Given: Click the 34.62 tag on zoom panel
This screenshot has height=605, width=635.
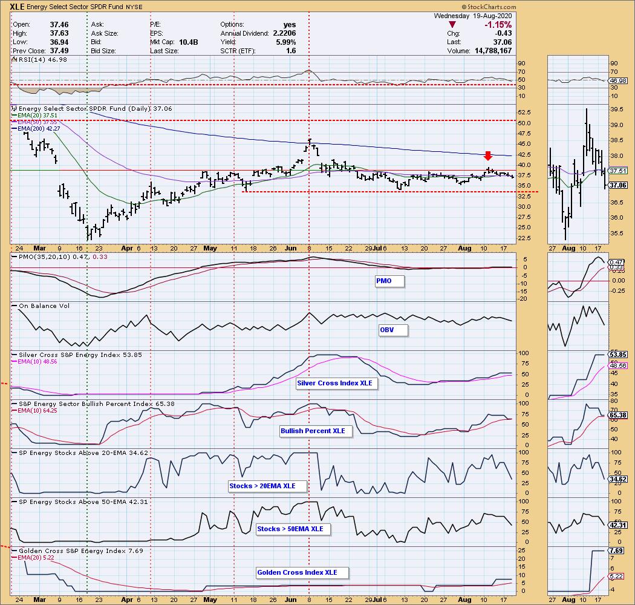Looking at the screenshot, I should click(x=618, y=479).
